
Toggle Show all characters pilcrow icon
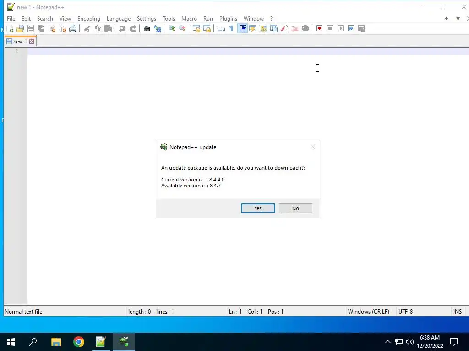pos(231,28)
